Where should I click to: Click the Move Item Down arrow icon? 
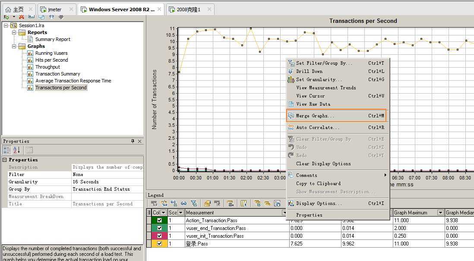(x=61, y=17)
